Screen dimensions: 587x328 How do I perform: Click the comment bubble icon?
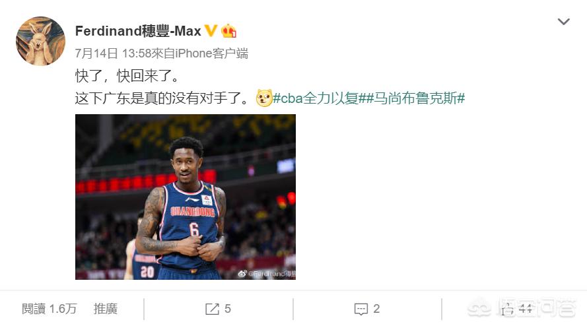[x=361, y=310]
